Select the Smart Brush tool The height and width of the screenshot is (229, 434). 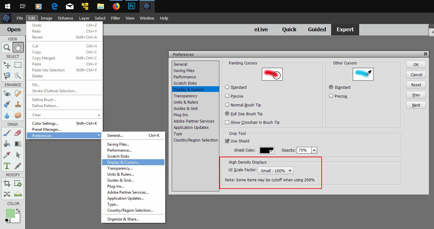(7, 104)
